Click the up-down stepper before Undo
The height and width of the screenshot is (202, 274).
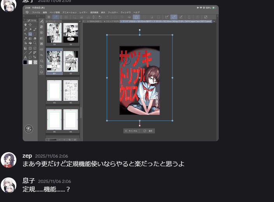click(94, 17)
